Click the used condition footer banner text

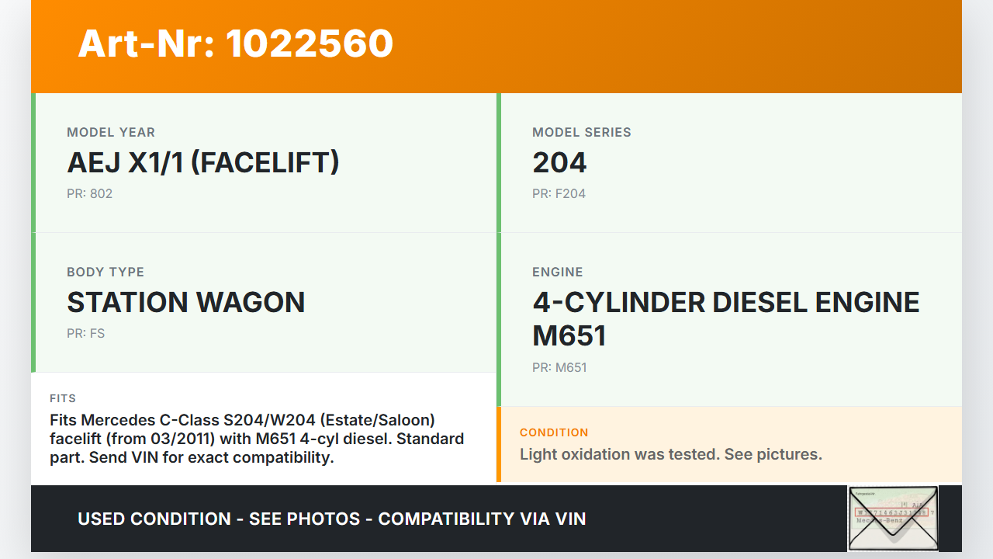tap(332, 519)
